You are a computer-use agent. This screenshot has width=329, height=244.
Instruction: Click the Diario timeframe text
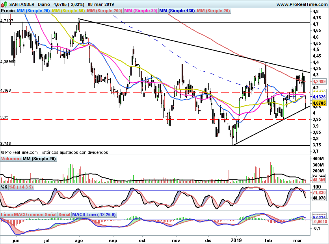pyautogui.click(x=44, y=4)
